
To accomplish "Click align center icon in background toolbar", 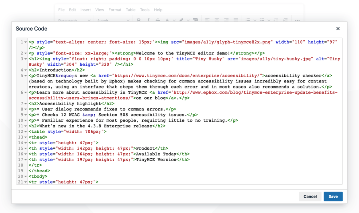I will tap(217, 20).
